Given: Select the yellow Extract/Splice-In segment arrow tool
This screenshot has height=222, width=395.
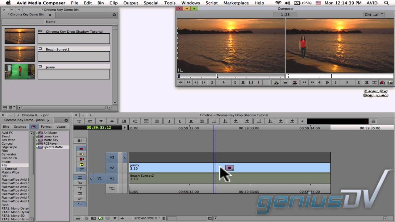Looking at the screenshot, I should (x=81, y=154).
